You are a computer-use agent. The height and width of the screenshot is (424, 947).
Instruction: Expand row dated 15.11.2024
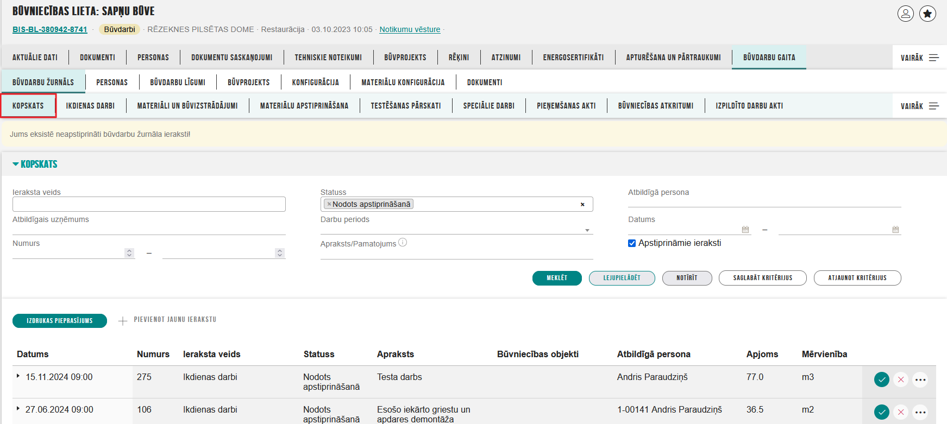pos(18,376)
